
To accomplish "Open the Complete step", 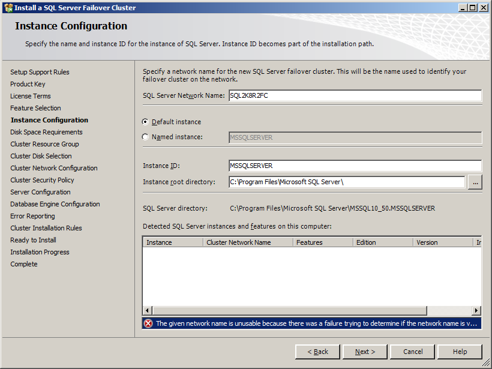I will 24,264.
